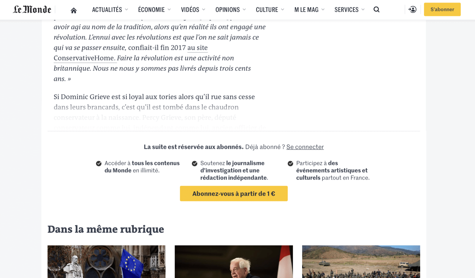Click 'Abonnez-vous à partir de 1 €' button
The width and height of the screenshot is (475, 278).
[x=234, y=194]
